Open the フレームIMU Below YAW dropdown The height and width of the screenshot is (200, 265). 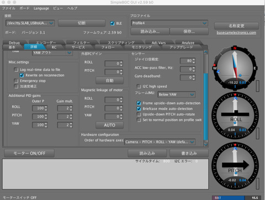point(176,94)
